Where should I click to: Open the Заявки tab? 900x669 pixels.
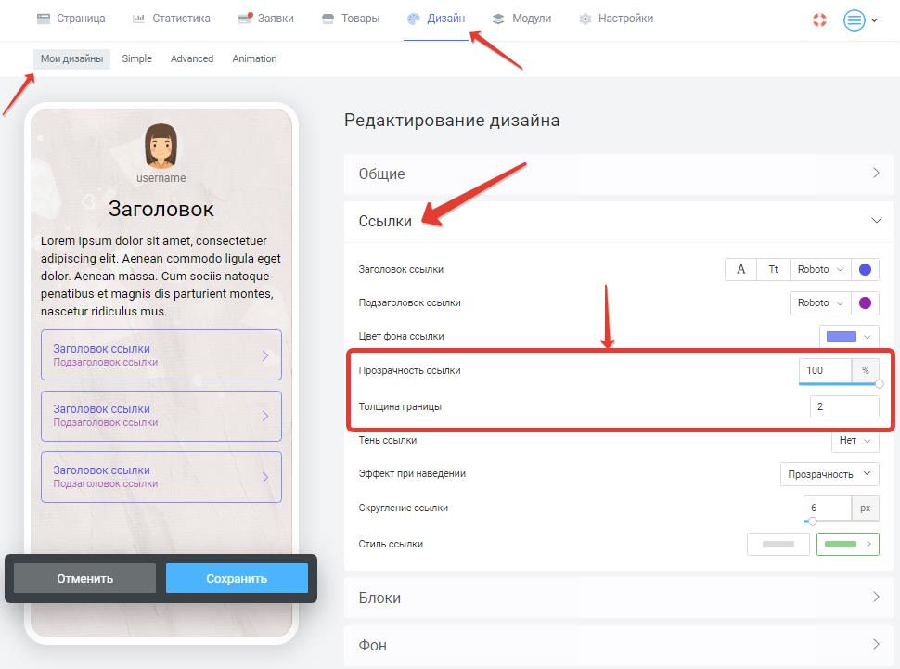[x=265, y=19]
